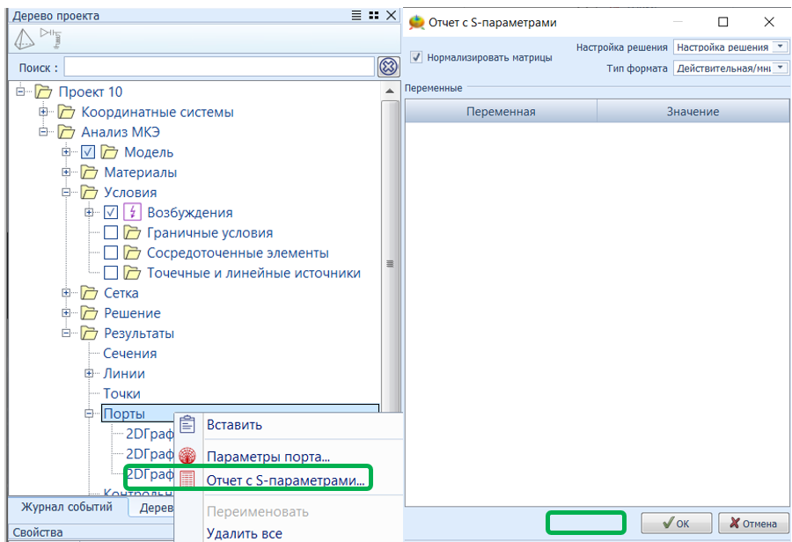Click the Возбуждения lightning bolt icon
The width and height of the screenshot is (792, 542).
pyautogui.click(x=132, y=212)
